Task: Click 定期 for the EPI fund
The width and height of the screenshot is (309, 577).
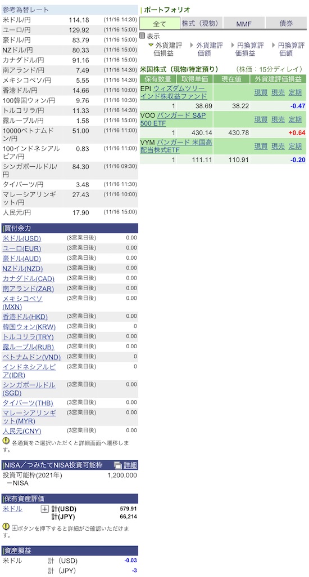Action: 295,93
